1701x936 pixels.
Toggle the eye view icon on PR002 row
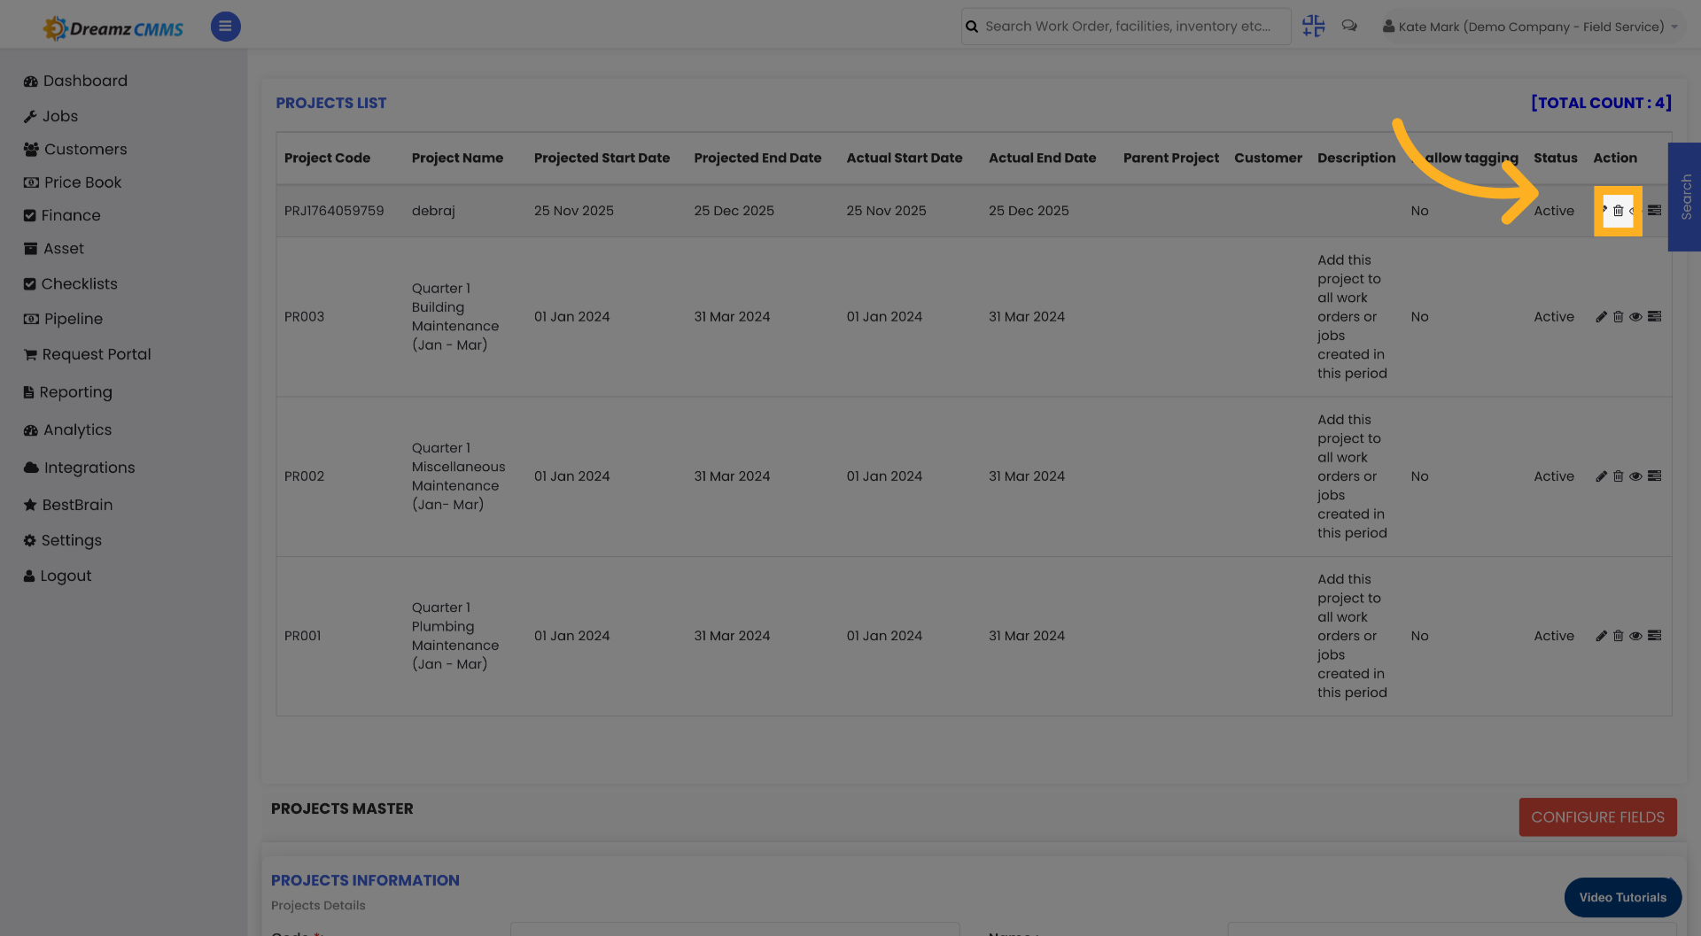pos(1636,476)
